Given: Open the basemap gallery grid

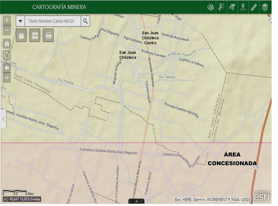Looking at the screenshot, I should pos(35,35).
